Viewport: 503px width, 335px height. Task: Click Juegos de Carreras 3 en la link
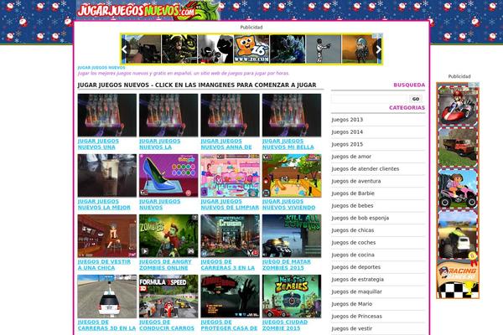[x=228, y=265]
